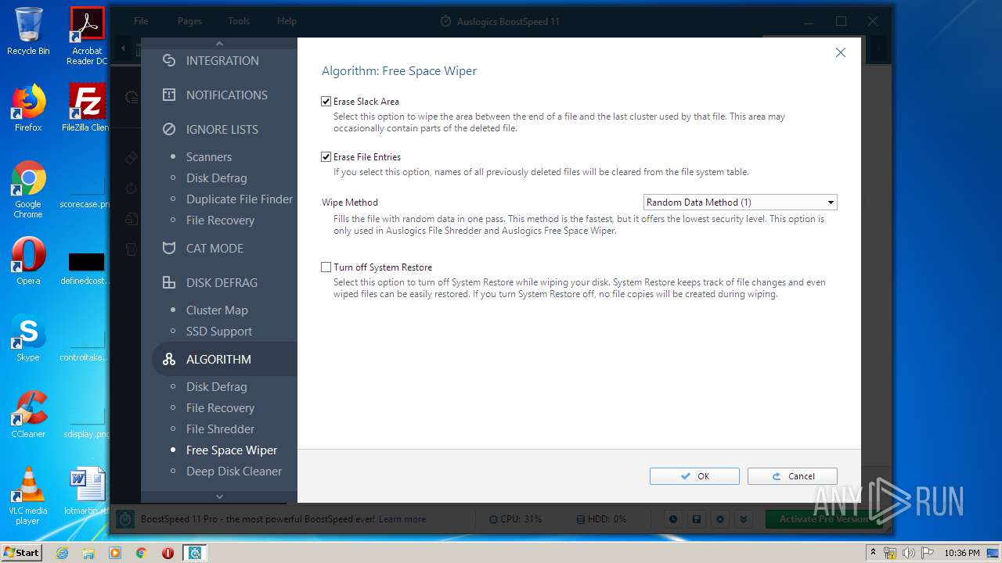Click the taskbar clock showing 10:36 PM
Image resolution: width=1002 pixels, height=563 pixels.
pos(962,553)
